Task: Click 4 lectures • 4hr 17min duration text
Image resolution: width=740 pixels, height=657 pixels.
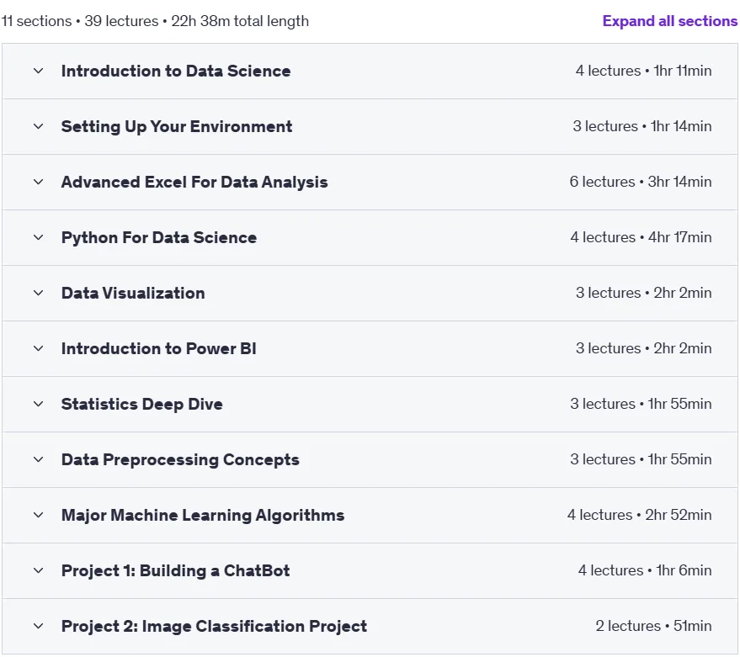Action: [641, 237]
